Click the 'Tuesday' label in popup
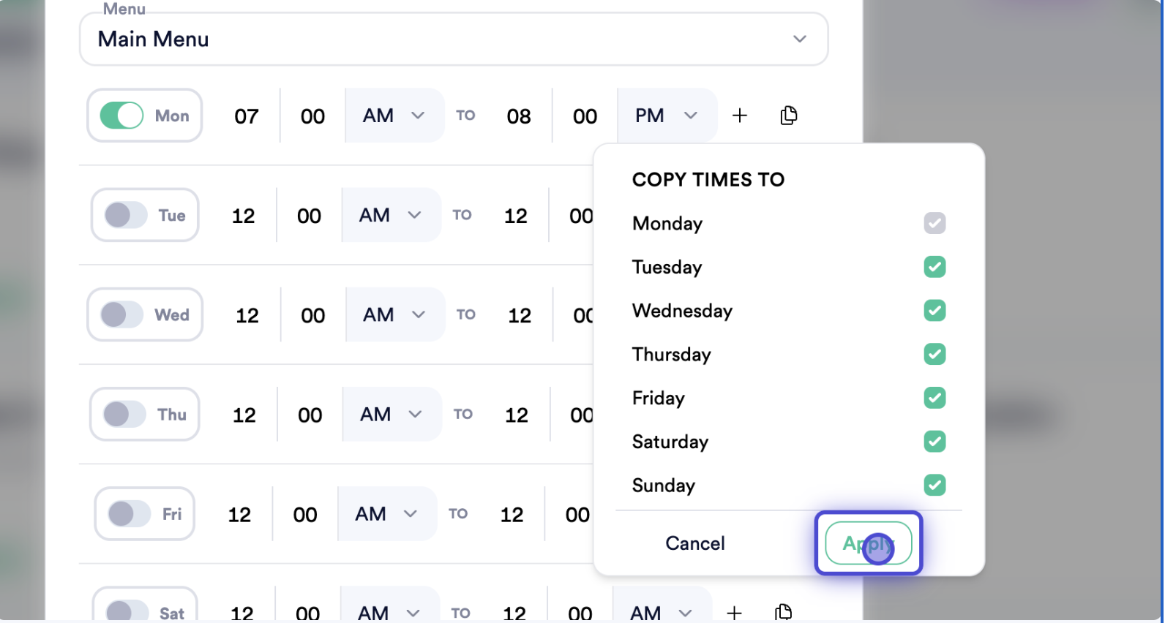 click(667, 267)
